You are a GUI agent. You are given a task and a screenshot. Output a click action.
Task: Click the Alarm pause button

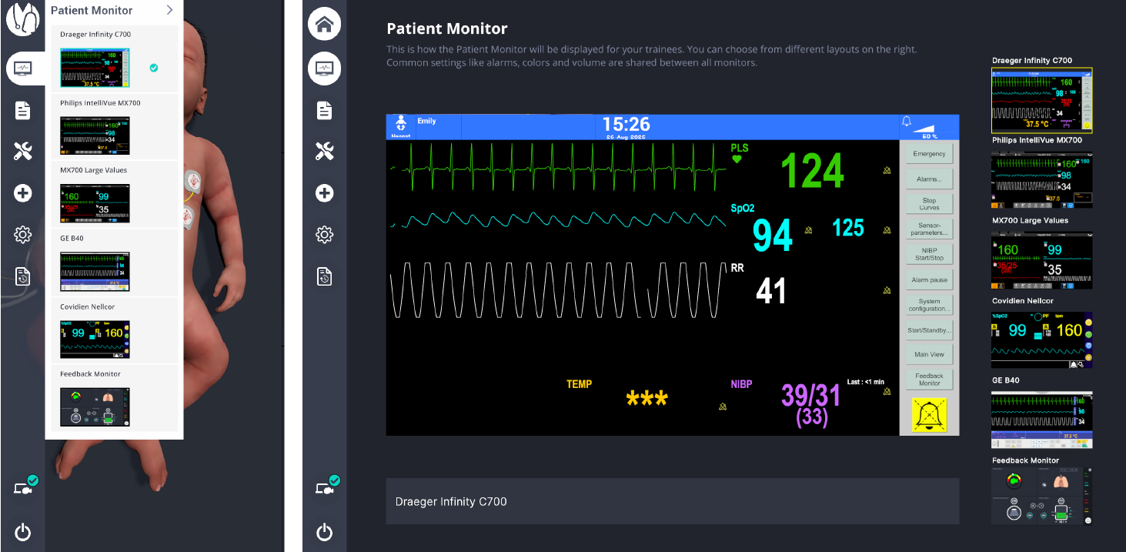(928, 279)
